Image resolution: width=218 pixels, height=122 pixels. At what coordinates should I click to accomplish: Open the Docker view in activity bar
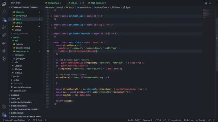[x=4, y=43]
